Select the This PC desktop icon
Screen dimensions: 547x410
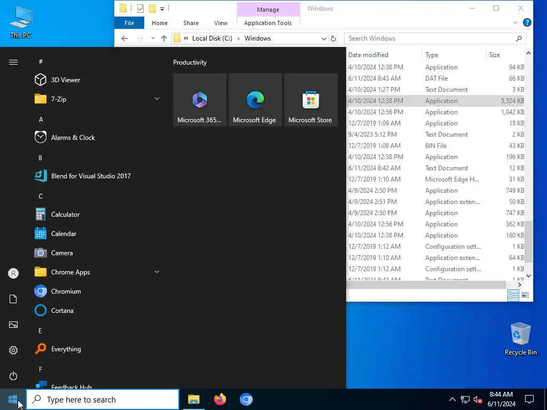(21, 22)
